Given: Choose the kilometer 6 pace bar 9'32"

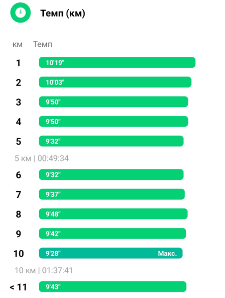Looking at the screenshot, I should 111,174.
